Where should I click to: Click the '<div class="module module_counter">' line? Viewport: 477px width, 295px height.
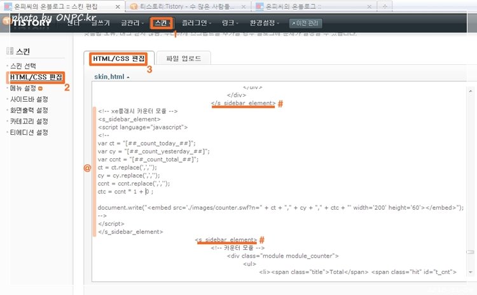[x=283, y=256]
